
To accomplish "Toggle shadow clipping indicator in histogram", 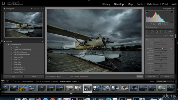I will coord(147,12).
